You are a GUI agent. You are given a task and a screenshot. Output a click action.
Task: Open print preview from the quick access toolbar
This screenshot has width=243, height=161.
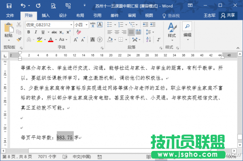coord(53,6)
